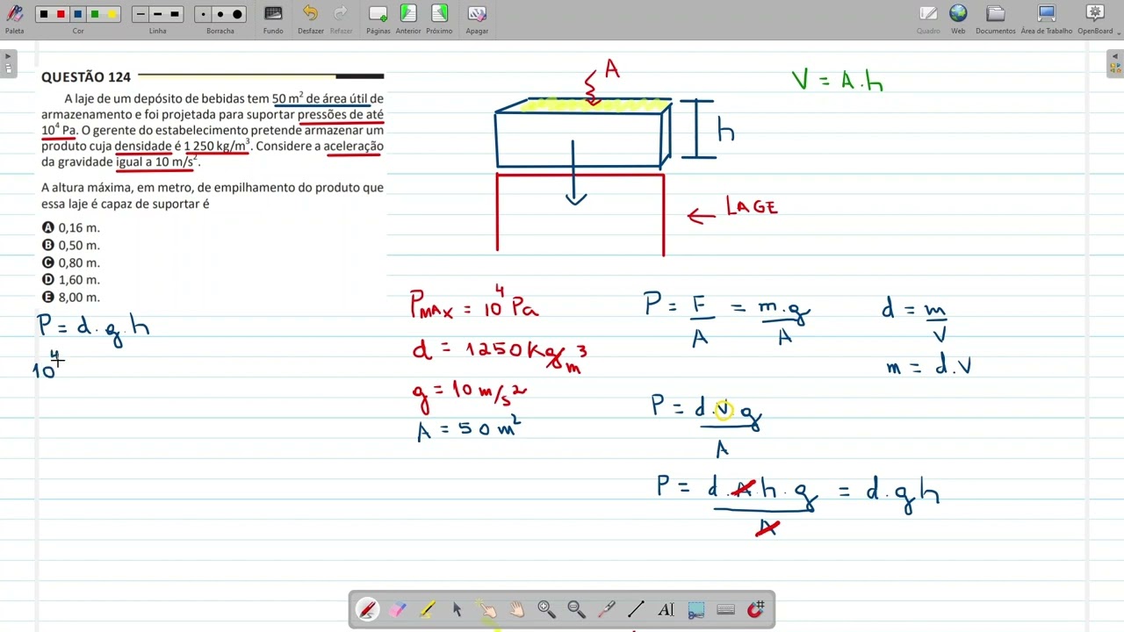This screenshot has width=1124, height=632.
Task: Select the red pen color
Action: click(61, 14)
